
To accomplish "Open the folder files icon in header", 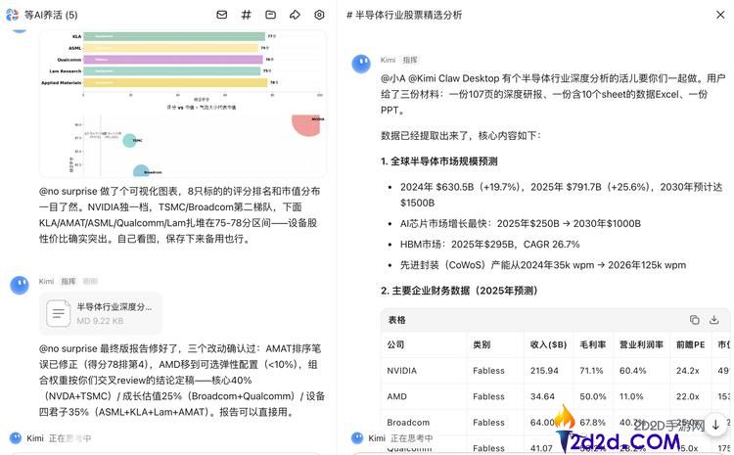I will click(x=270, y=15).
